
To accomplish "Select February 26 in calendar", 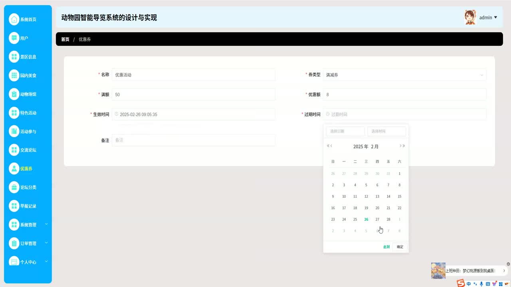I will tap(366, 219).
